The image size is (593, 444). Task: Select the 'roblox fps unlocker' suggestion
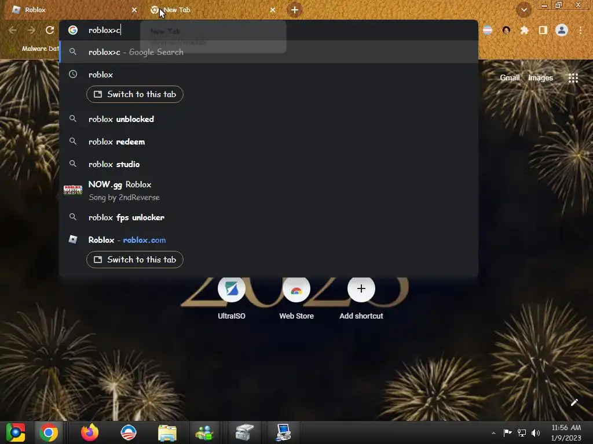pos(269,217)
